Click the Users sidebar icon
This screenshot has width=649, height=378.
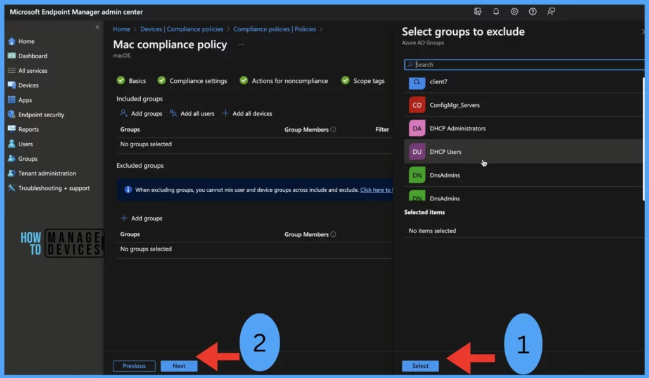click(11, 144)
